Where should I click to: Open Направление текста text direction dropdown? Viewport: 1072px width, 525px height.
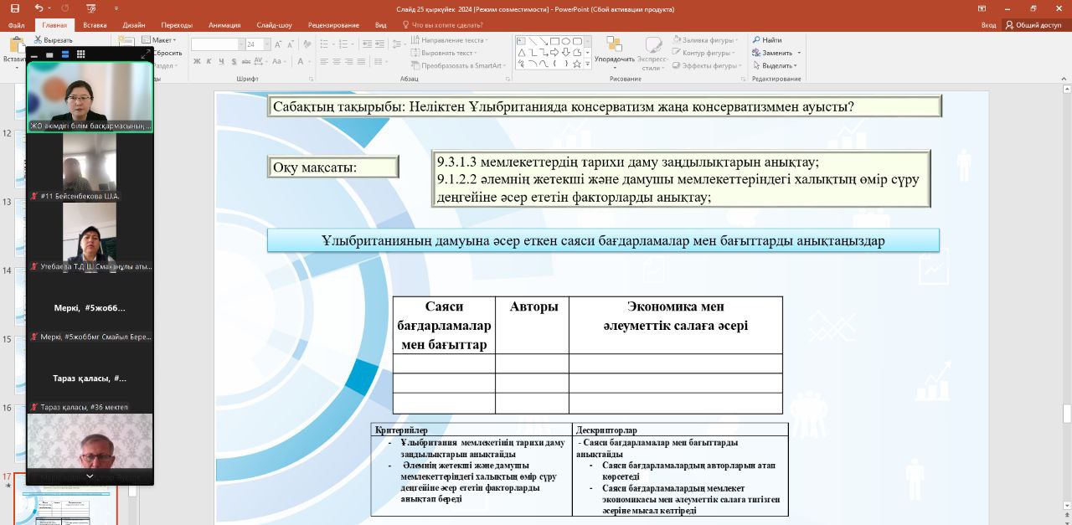(449, 39)
